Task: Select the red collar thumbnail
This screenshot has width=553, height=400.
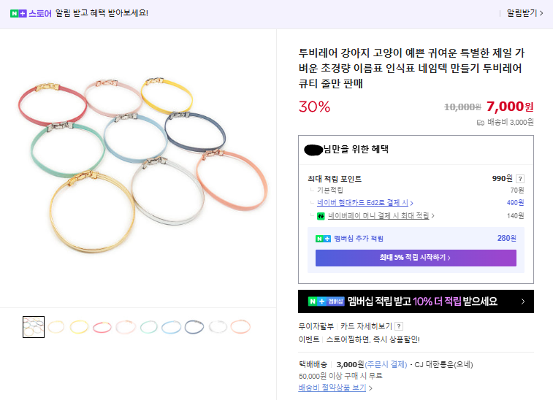Action: pyautogui.click(x=102, y=326)
